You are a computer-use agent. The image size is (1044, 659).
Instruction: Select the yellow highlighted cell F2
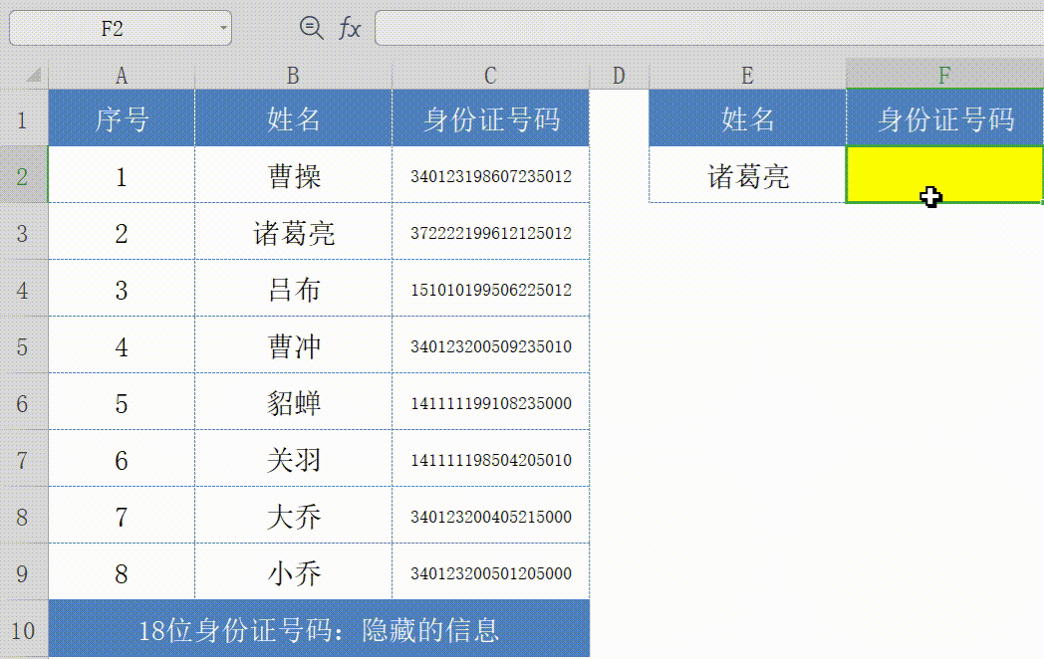coord(943,176)
